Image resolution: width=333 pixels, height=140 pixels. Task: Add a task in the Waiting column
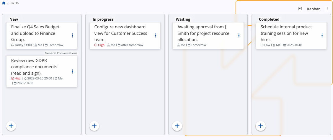tap(177, 126)
